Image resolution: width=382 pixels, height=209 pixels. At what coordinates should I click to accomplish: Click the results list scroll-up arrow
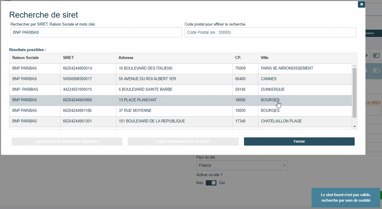click(x=354, y=66)
